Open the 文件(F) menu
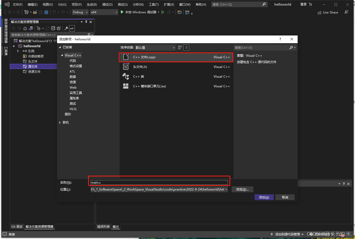 (18, 5)
